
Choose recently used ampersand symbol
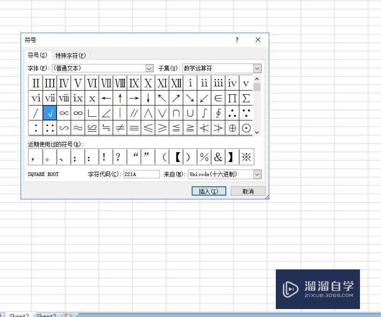(218, 157)
